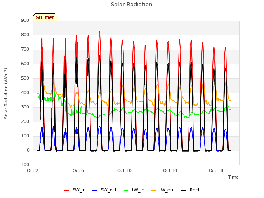Screen dimensions: 264x198
Task: Click the 400 y-axis tick label
Action: [x=25, y=92]
